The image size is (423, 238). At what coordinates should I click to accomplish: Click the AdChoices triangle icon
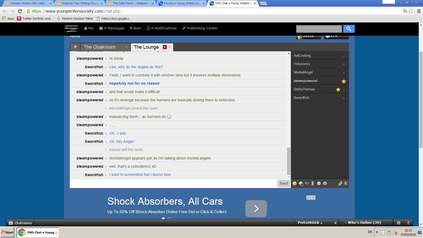coord(309,198)
